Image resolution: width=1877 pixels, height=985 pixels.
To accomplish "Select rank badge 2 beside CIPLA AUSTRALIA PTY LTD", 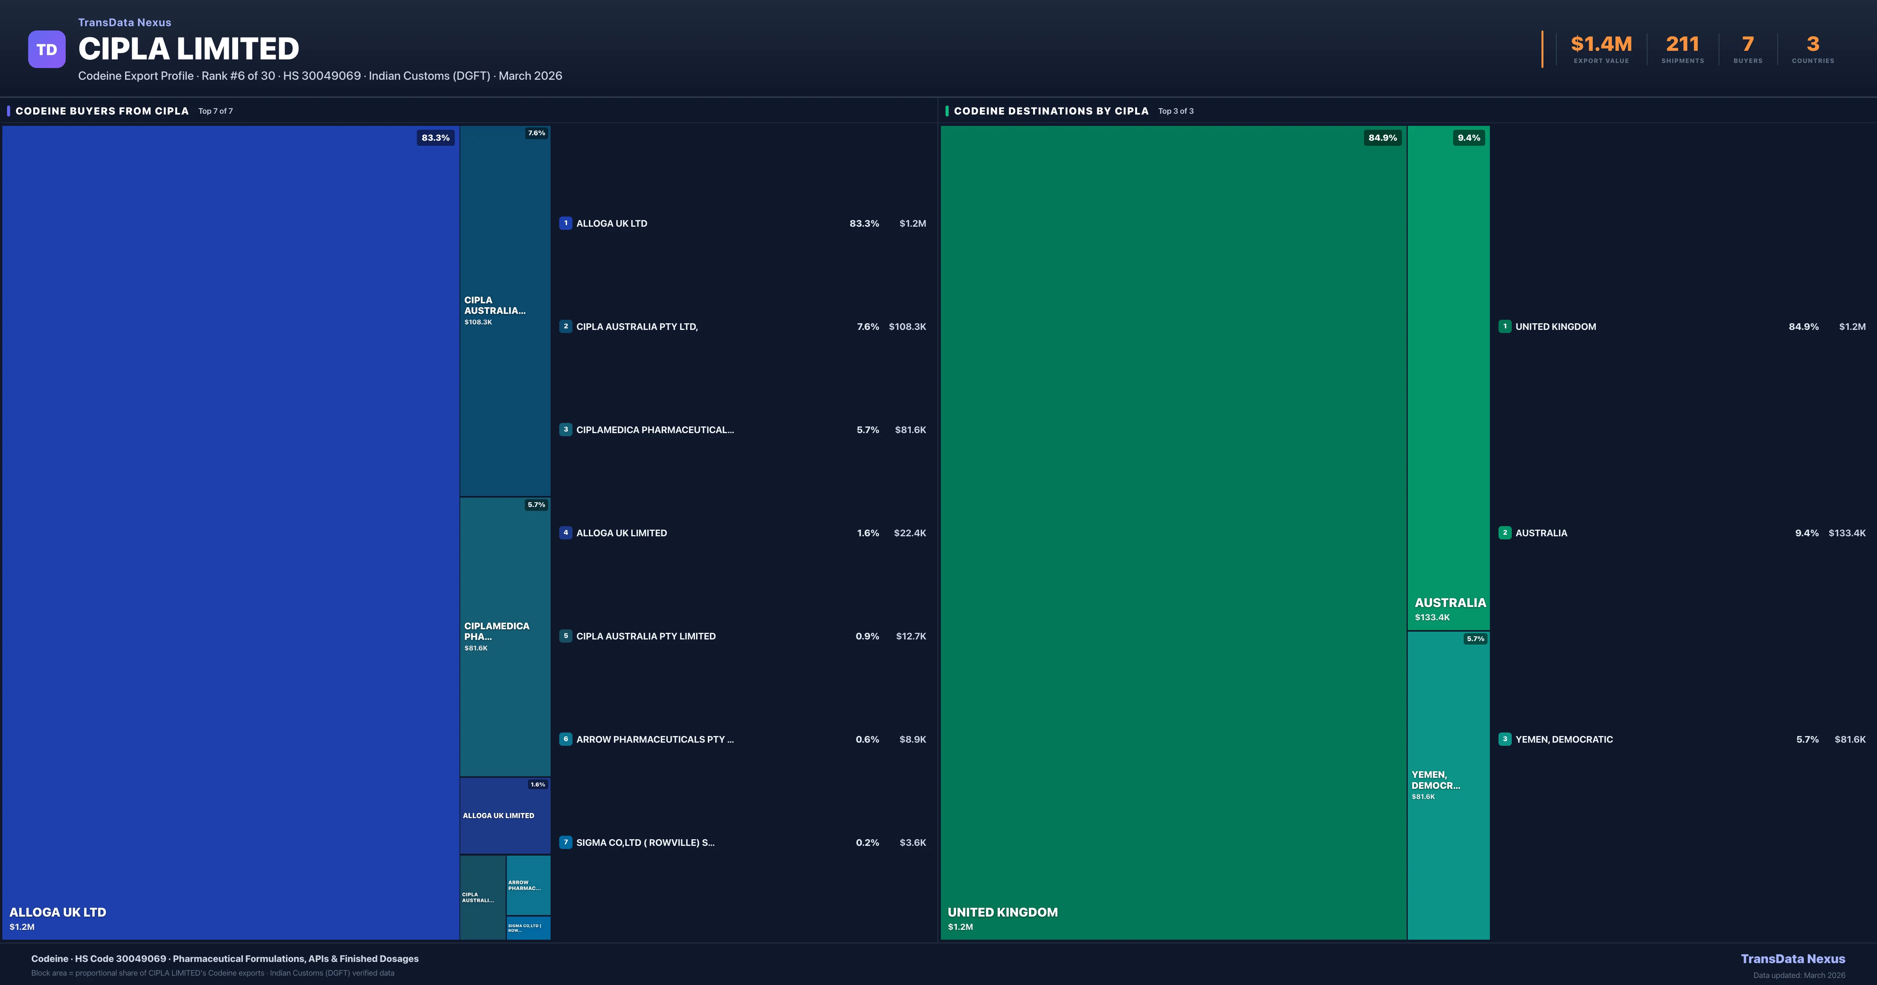I will (x=566, y=326).
